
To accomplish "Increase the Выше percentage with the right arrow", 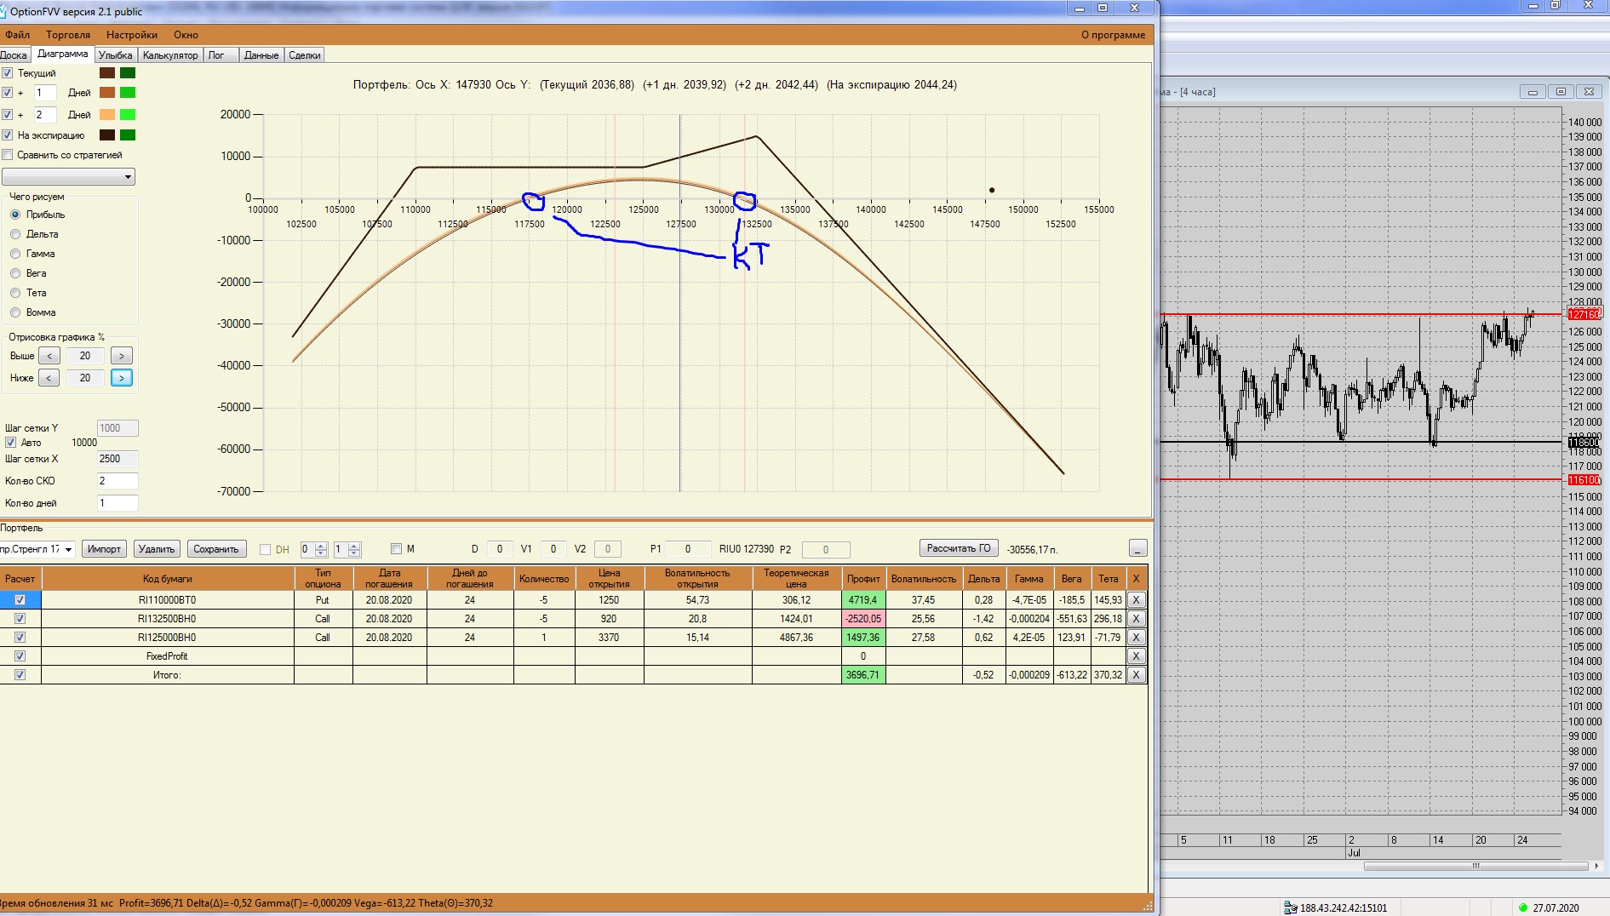I will pos(122,356).
